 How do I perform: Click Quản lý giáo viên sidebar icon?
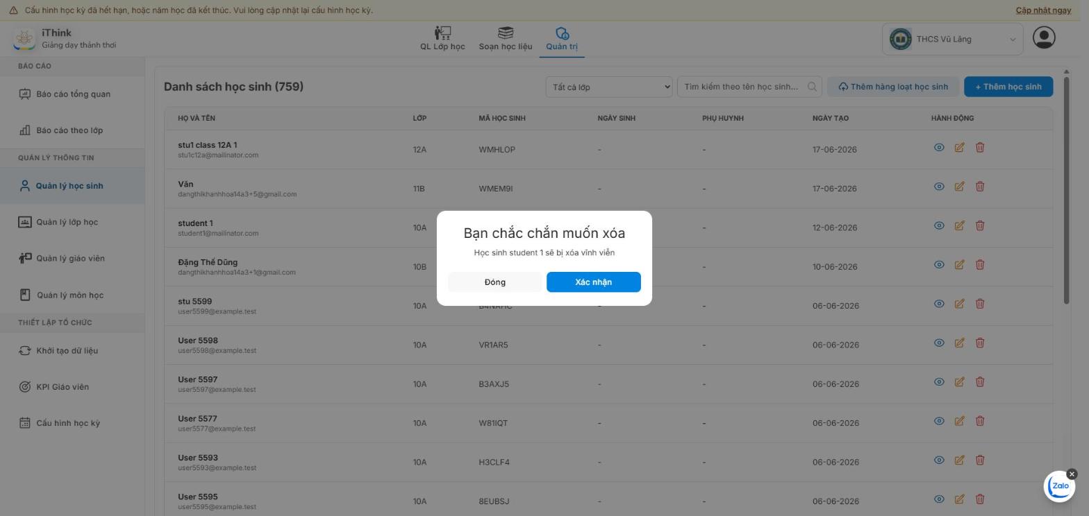tap(25, 258)
